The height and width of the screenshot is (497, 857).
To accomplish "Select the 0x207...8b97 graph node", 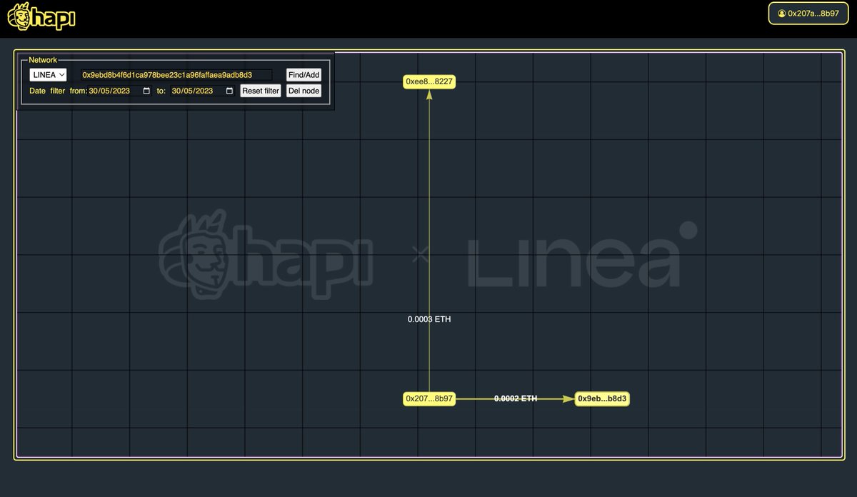I will (x=429, y=398).
